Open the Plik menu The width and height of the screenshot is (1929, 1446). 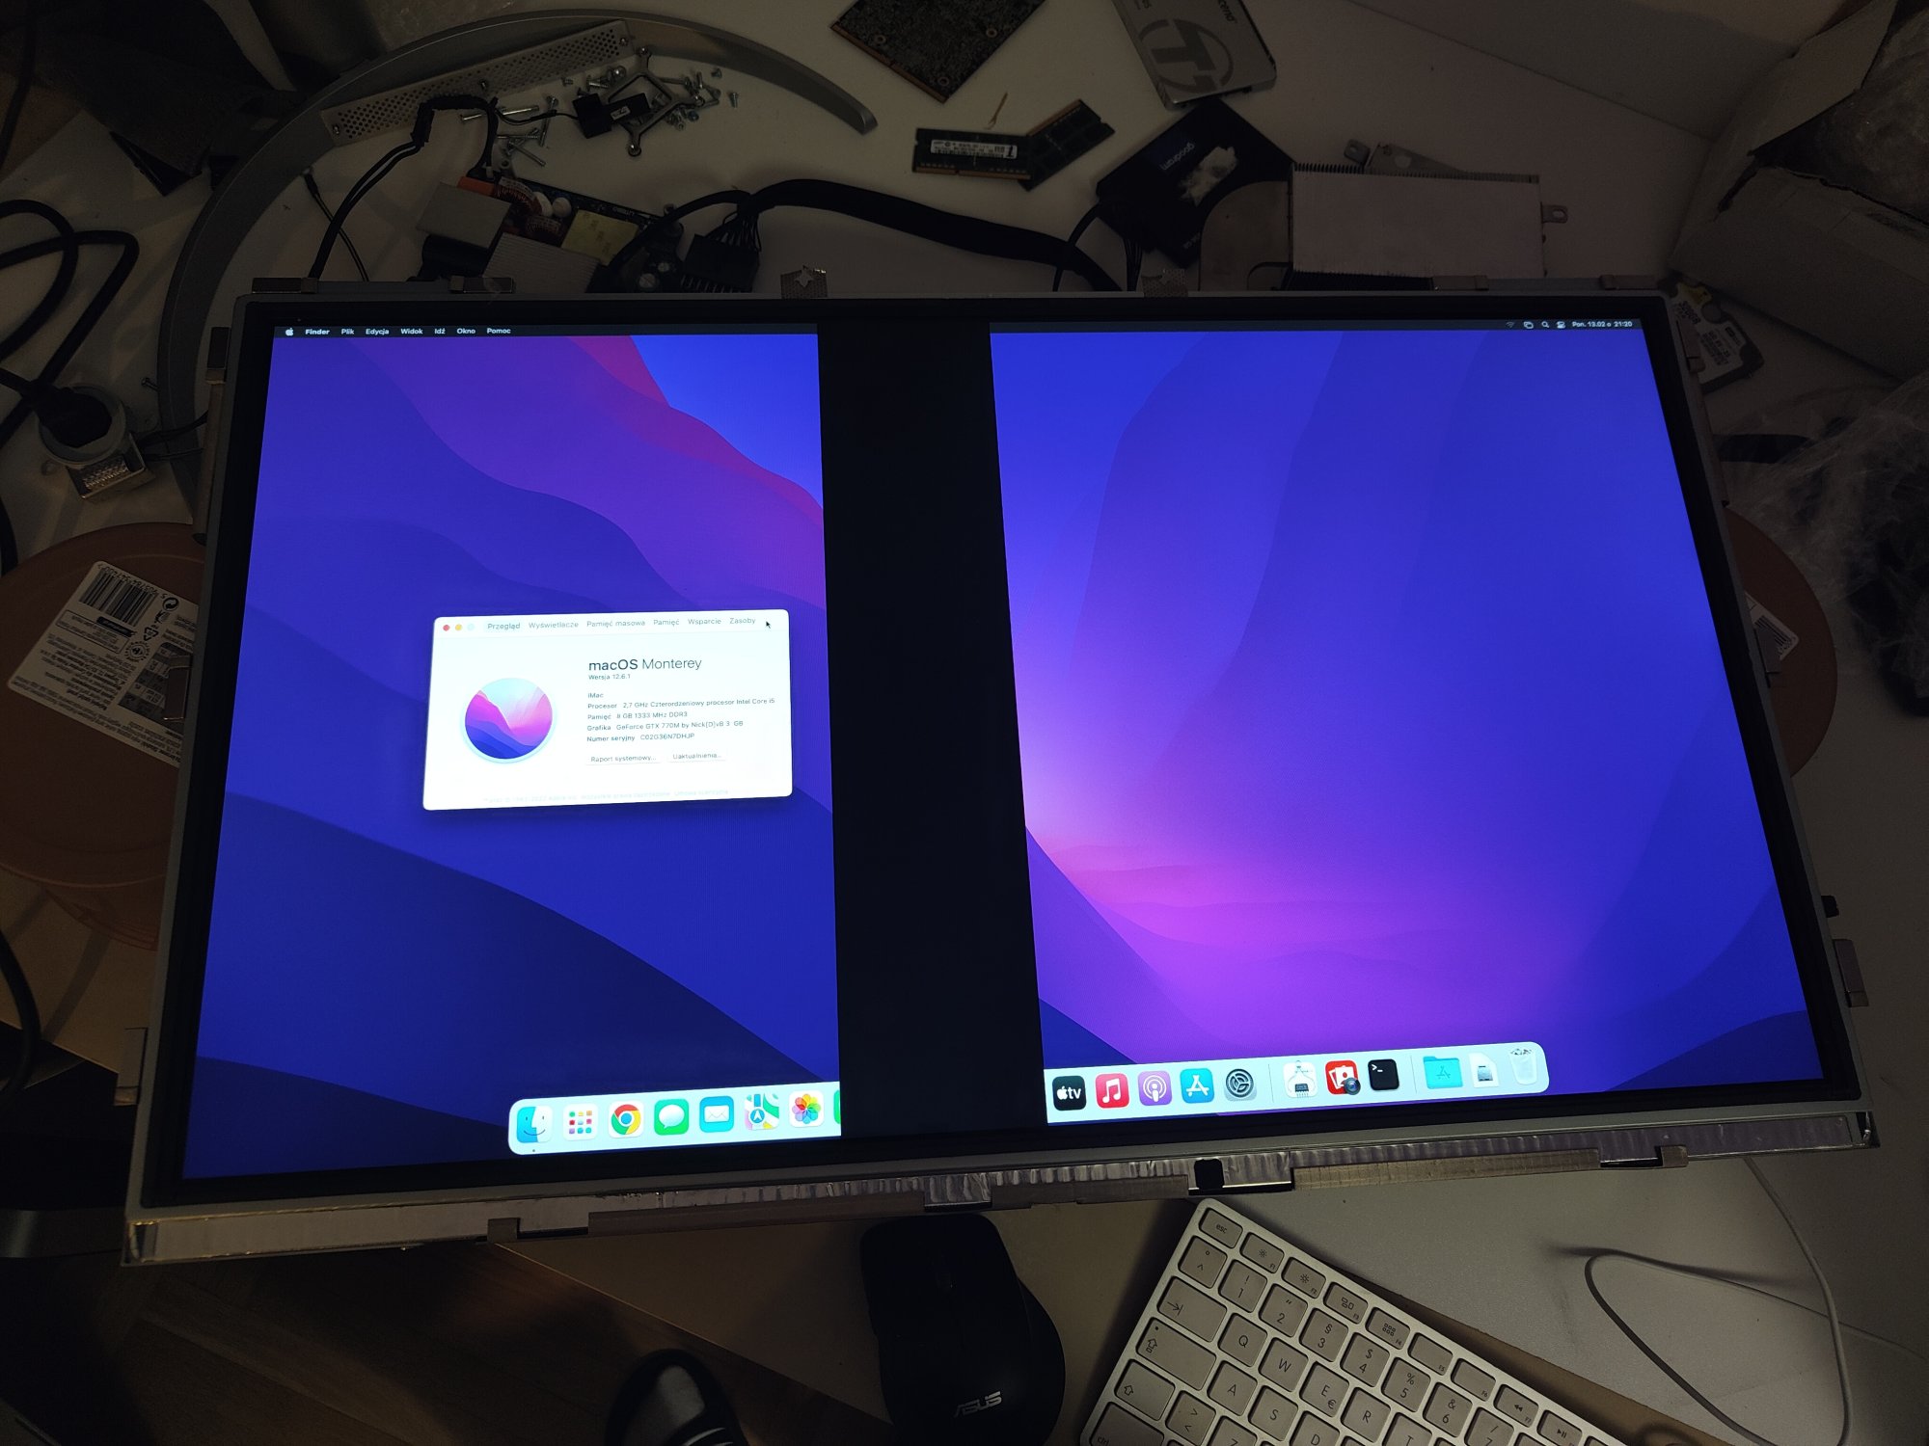tap(347, 332)
